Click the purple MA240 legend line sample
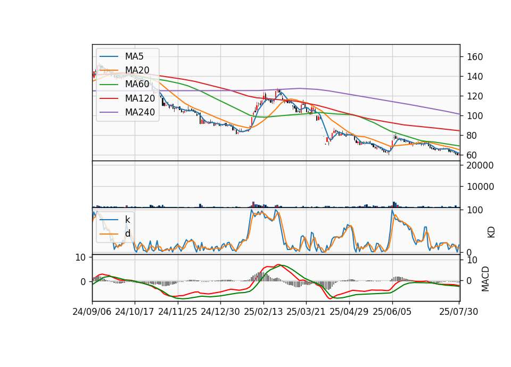Image resolution: width=511 pixels, height=367 pixels. pos(109,112)
